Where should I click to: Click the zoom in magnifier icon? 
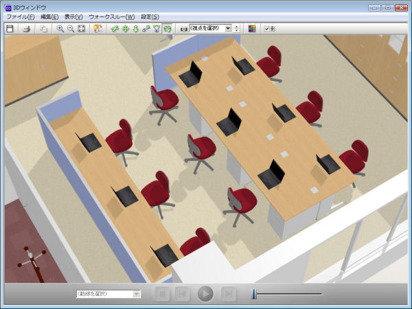pyautogui.click(x=60, y=28)
